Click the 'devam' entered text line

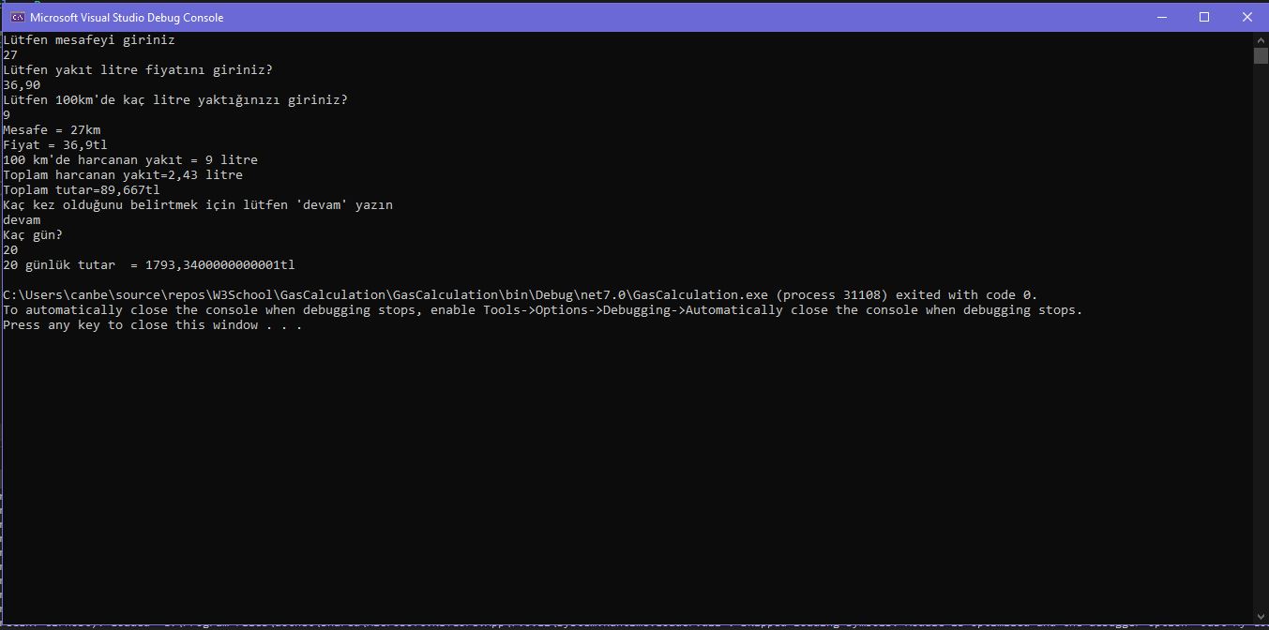click(x=22, y=219)
